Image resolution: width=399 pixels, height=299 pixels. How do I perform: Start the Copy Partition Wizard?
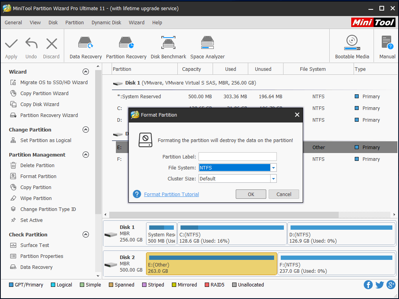[x=39, y=93]
